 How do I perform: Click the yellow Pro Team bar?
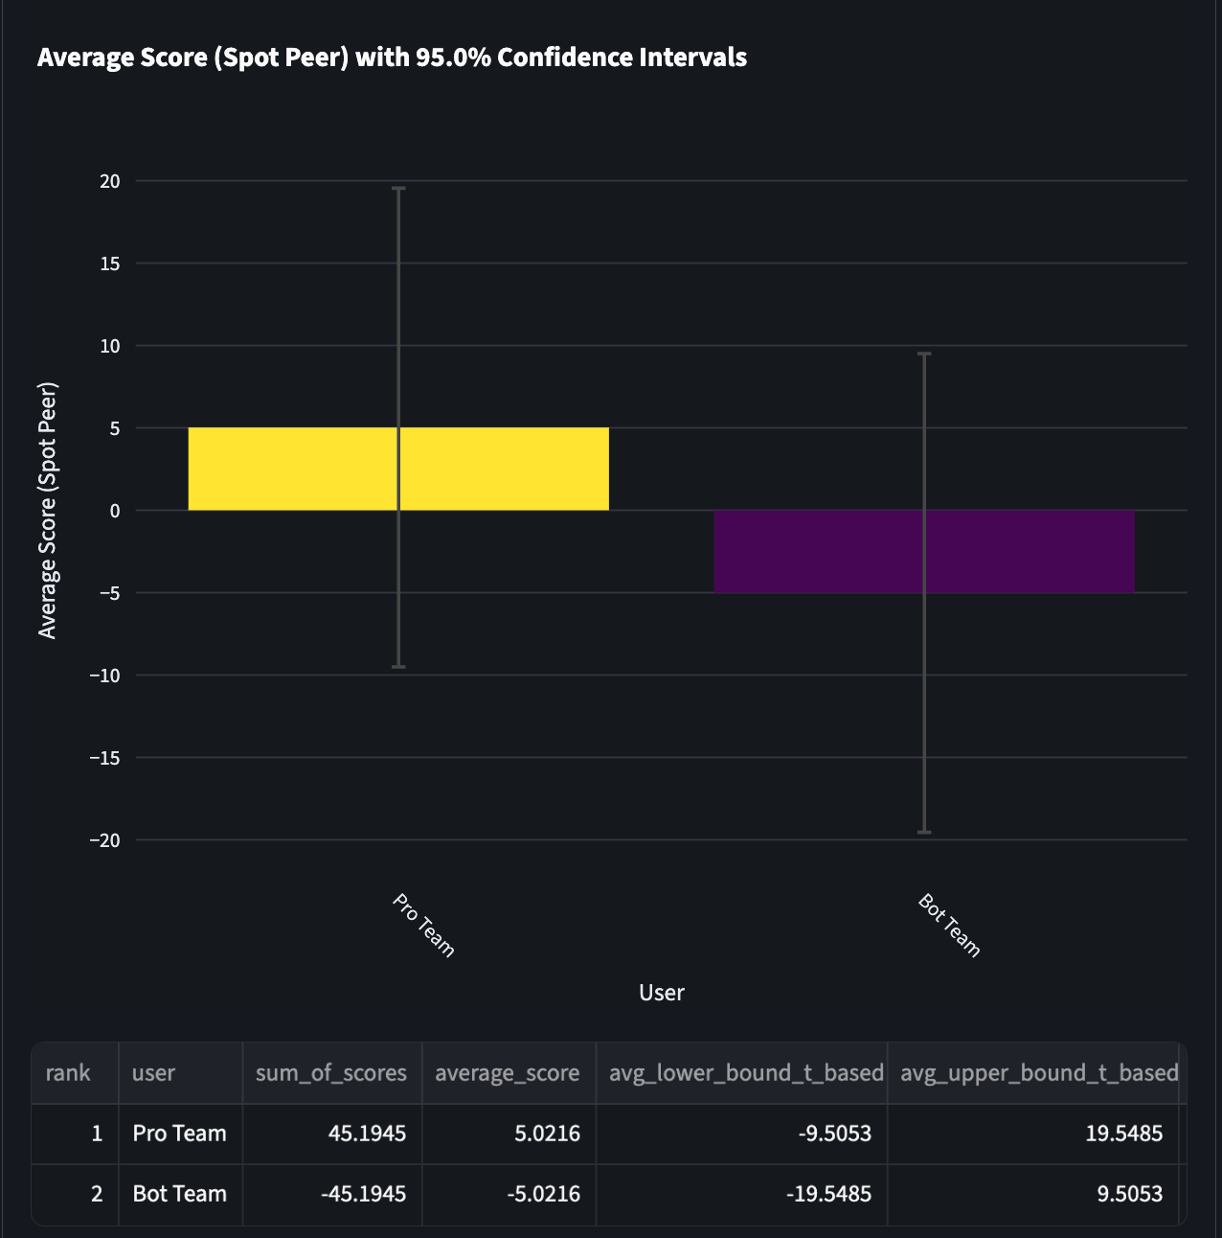[398, 469]
